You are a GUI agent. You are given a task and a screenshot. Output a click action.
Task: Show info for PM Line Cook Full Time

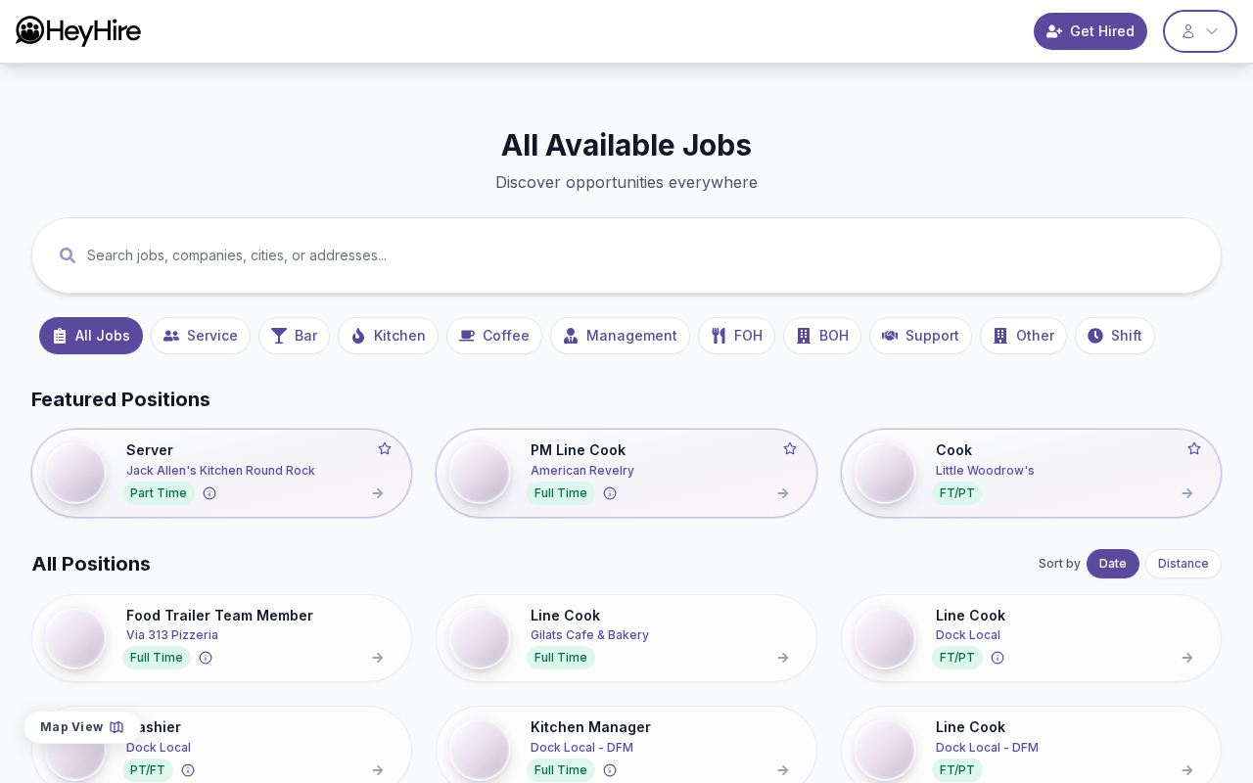[x=610, y=493]
